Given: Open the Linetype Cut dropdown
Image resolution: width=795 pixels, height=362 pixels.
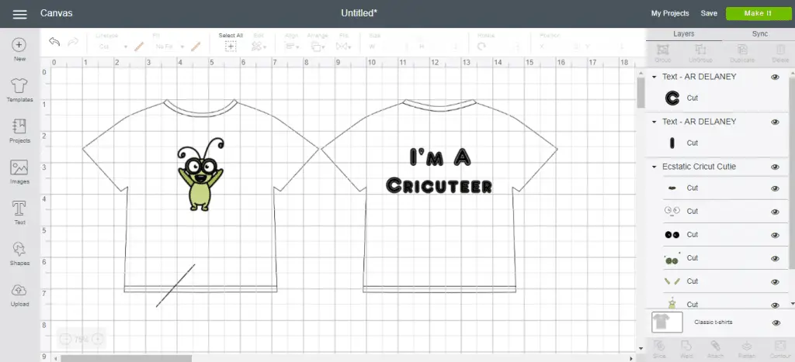Looking at the screenshot, I should [x=113, y=47].
